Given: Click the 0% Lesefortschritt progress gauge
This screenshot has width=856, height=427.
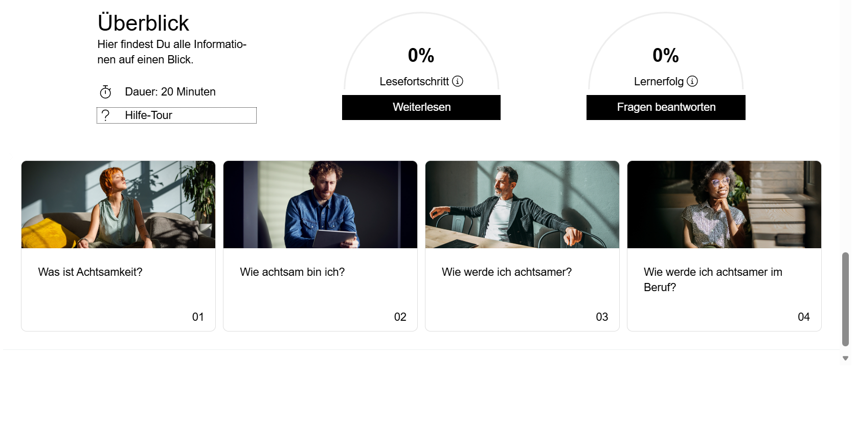Looking at the screenshot, I should pyautogui.click(x=421, y=51).
